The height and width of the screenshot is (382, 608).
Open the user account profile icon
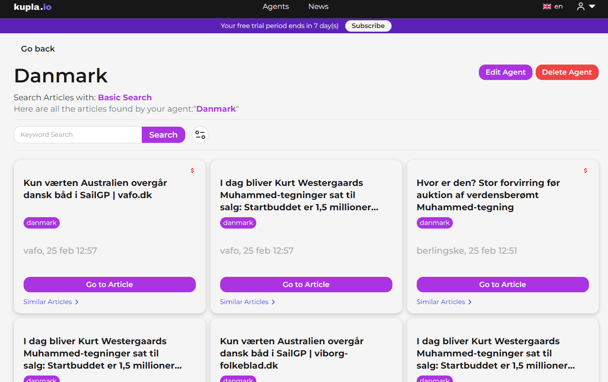(x=581, y=6)
